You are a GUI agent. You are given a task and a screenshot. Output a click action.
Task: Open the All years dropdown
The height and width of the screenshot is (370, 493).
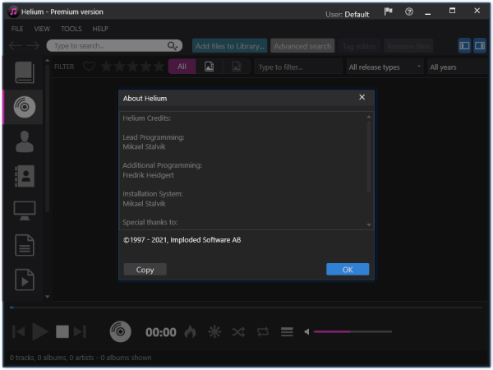(x=458, y=67)
